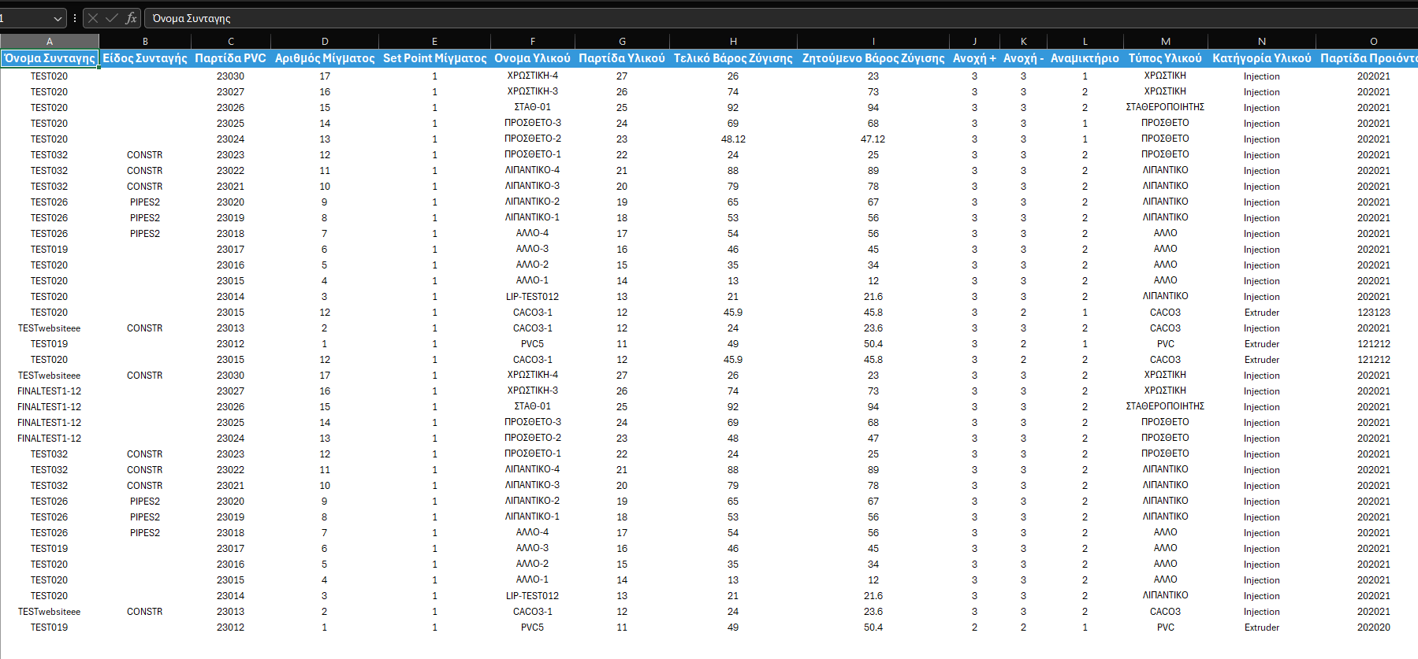The height and width of the screenshot is (659, 1418).
Task: Select column D header
Action: [x=325, y=41]
